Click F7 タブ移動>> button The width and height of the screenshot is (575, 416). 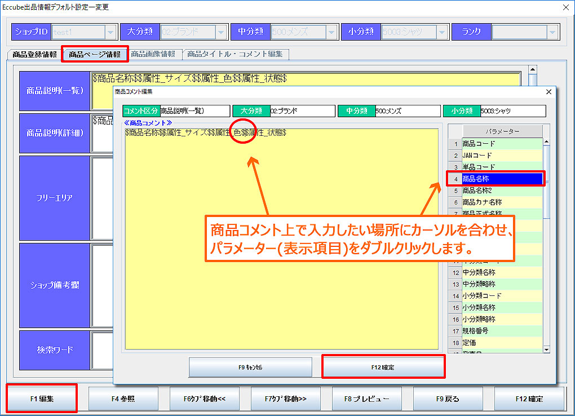[x=285, y=399]
